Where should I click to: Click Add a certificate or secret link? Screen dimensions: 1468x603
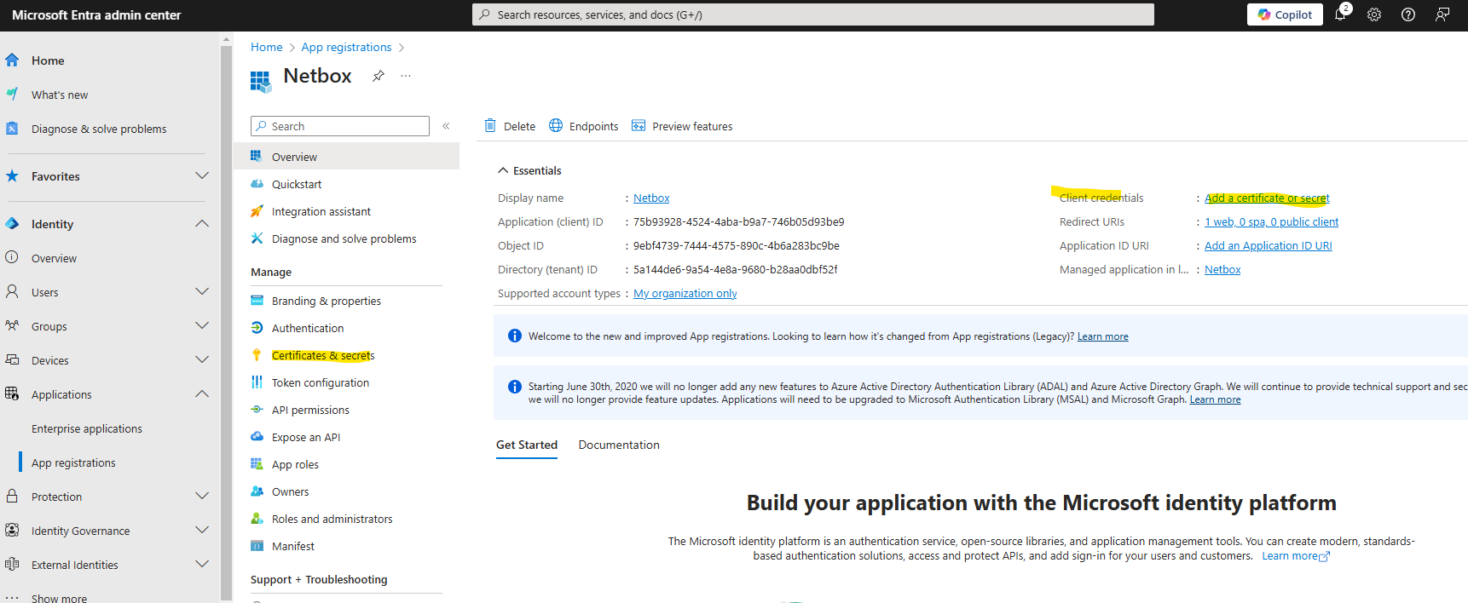pos(1267,198)
